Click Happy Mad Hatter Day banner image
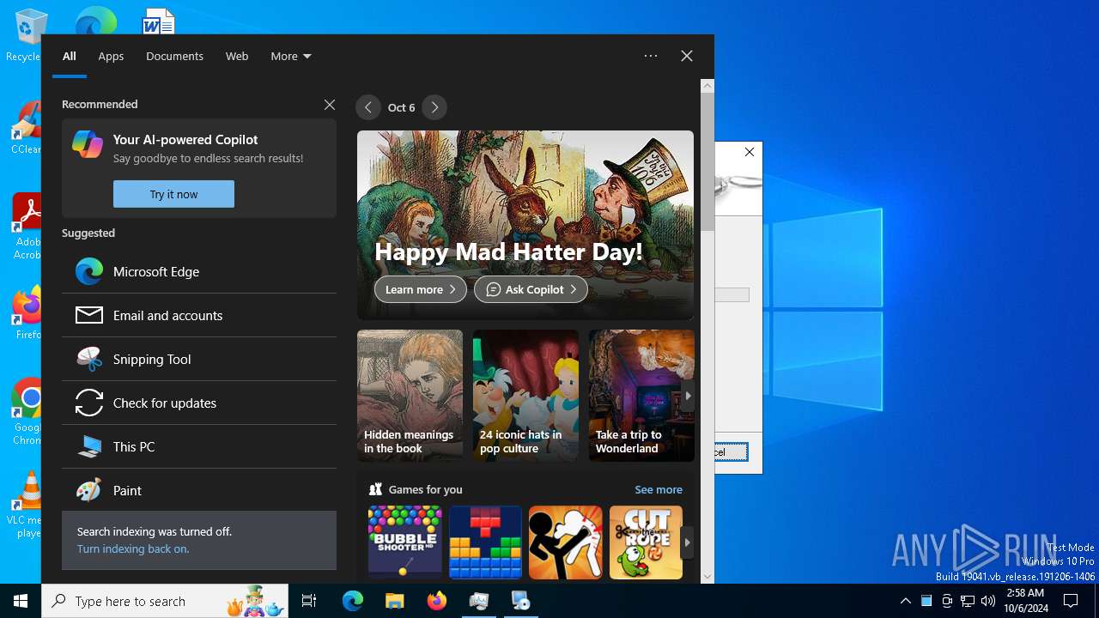1099x618 pixels. [x=525, y=225]
